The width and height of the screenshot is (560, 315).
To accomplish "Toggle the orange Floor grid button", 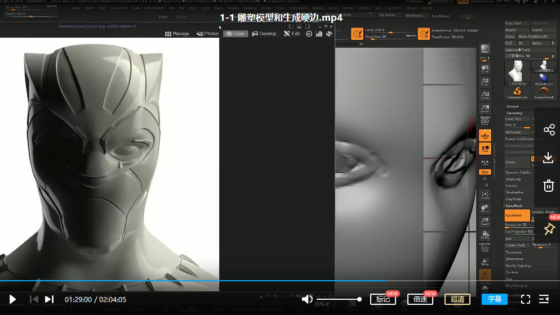I will (485, 136).
